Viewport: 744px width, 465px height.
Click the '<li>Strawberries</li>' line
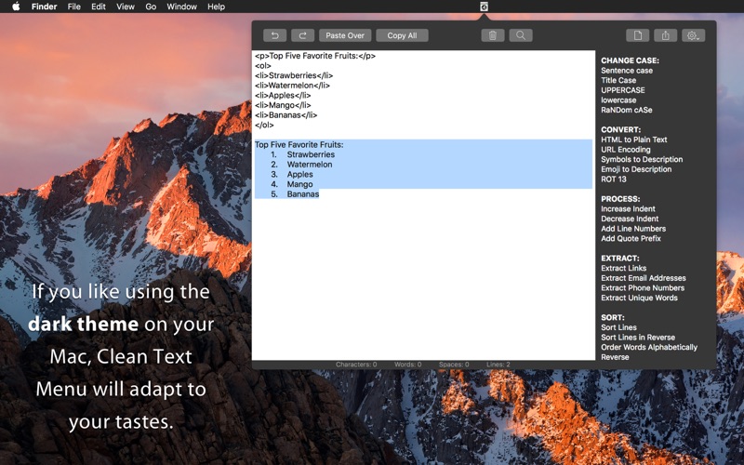(294, 75)
